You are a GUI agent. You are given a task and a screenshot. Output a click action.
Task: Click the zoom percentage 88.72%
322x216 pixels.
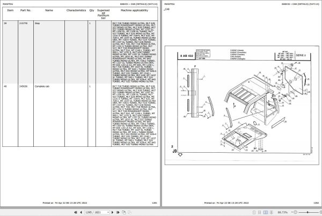click(x=283, y=212)
